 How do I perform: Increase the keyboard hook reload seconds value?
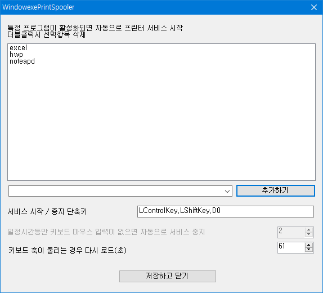click(x=308, y=245)
